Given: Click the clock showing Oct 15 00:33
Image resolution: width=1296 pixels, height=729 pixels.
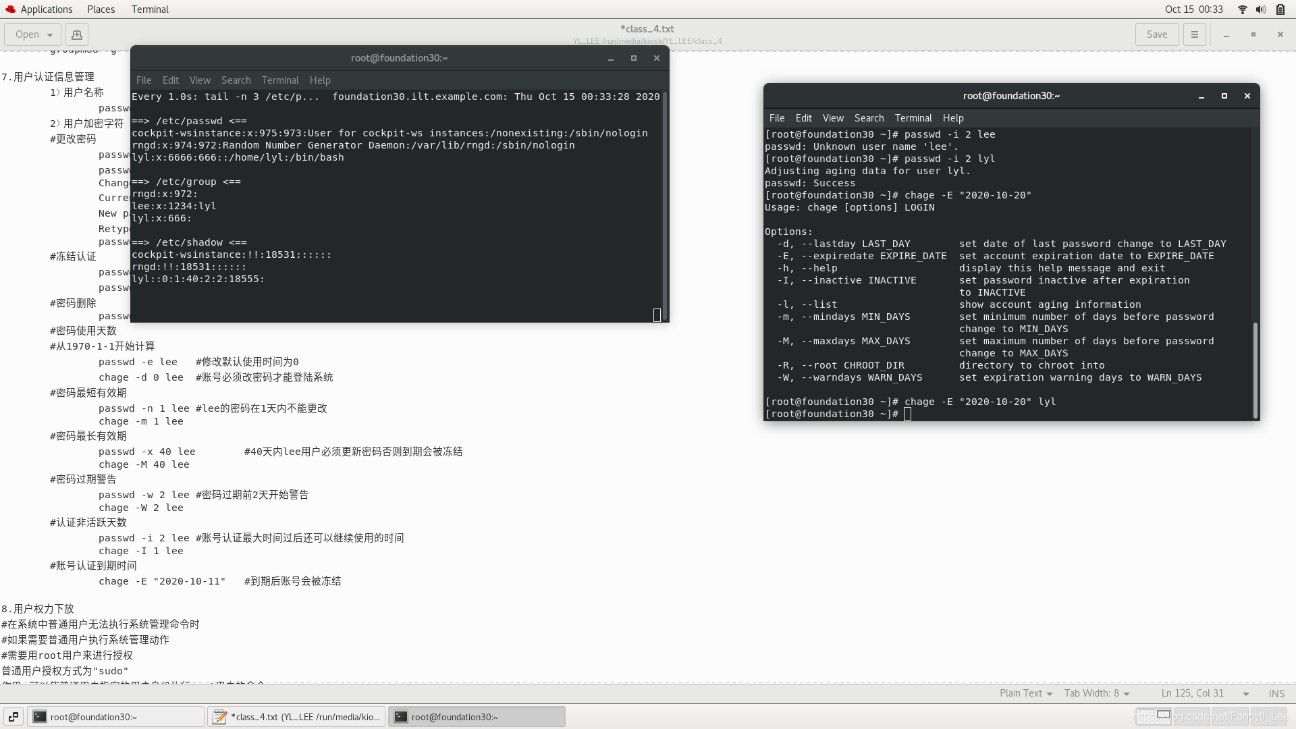Looking at the screenshot, I should (x=1193, y=9).
